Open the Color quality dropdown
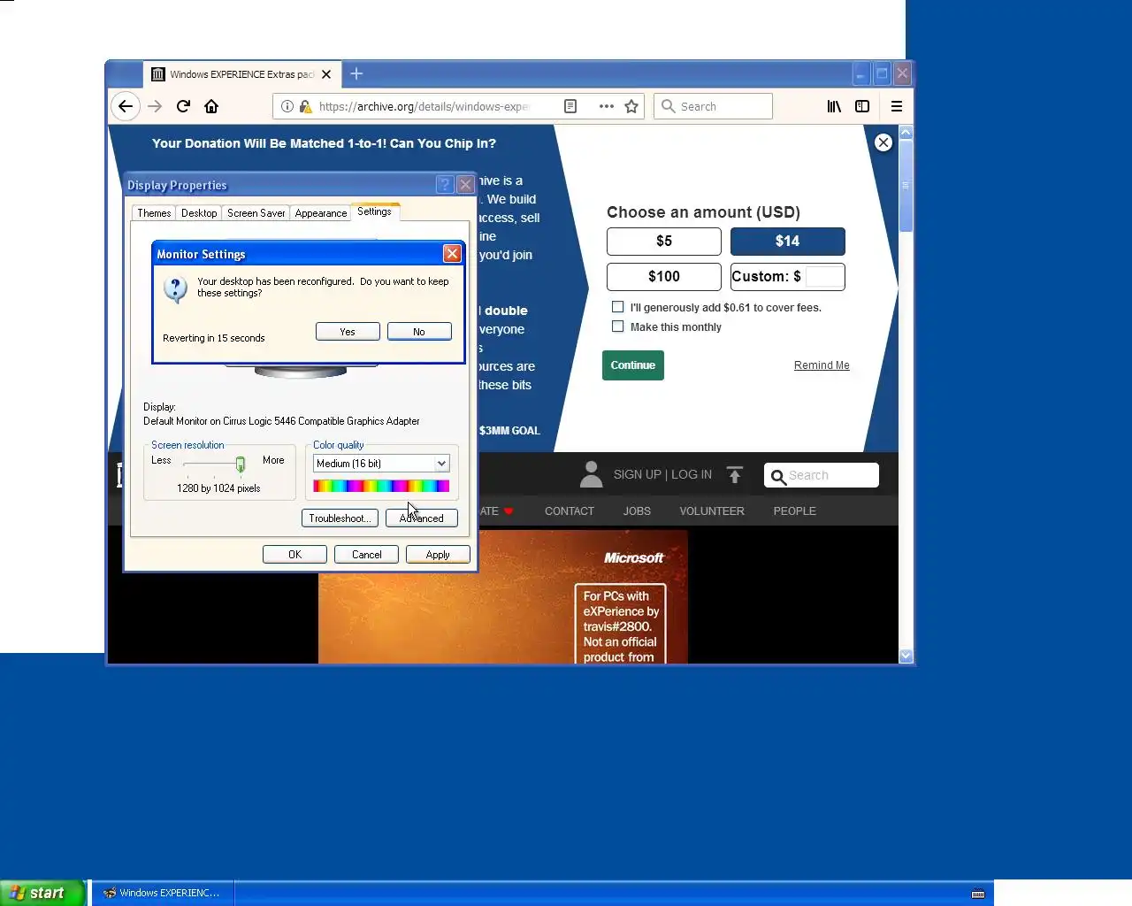Screen dimensions: 1132x906 click(441, 464)
